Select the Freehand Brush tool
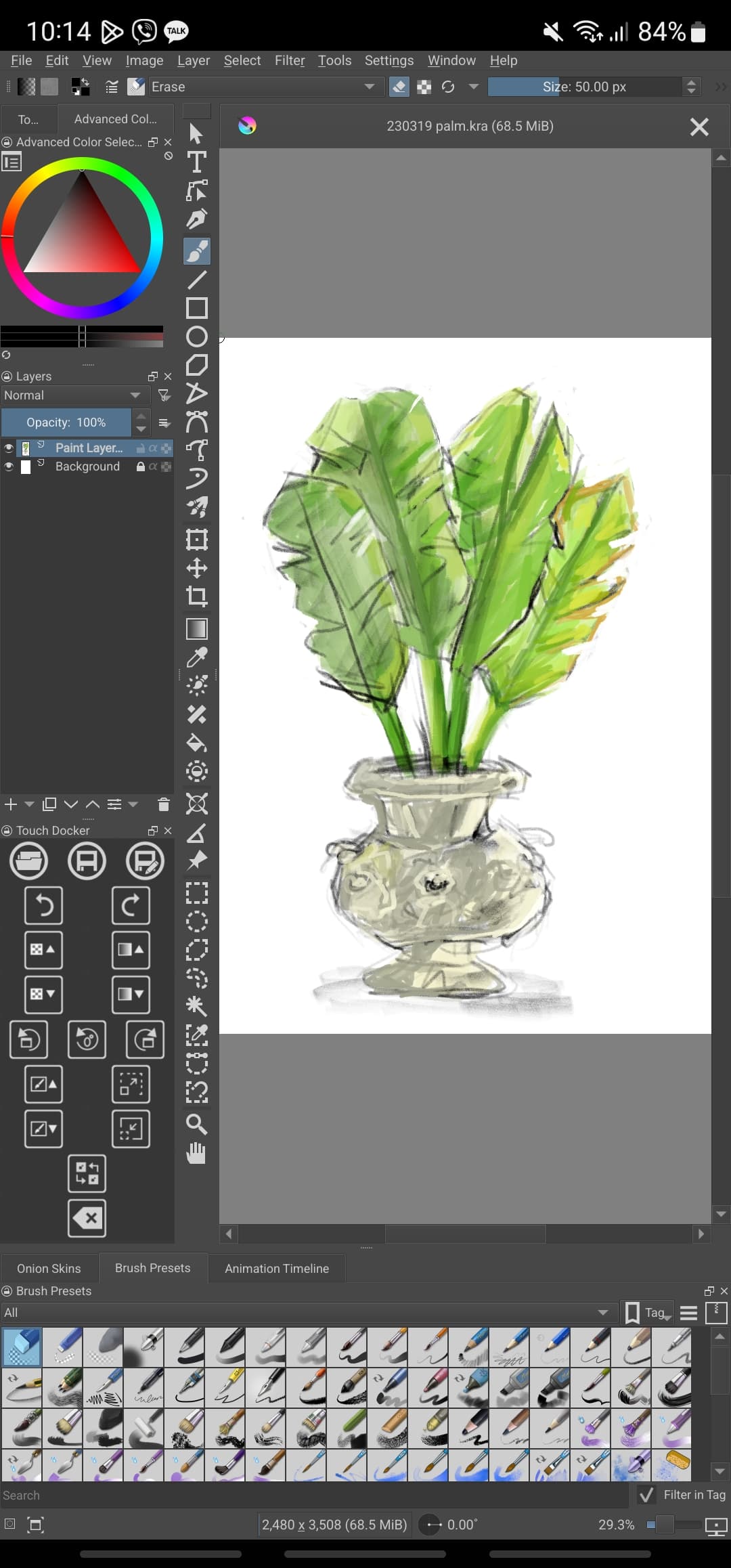The height and width of the screenshot is (1568, 731). coord(196,251)
